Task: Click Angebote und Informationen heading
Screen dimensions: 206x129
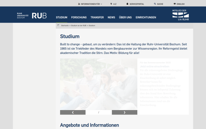Action: tap(90, 125)
